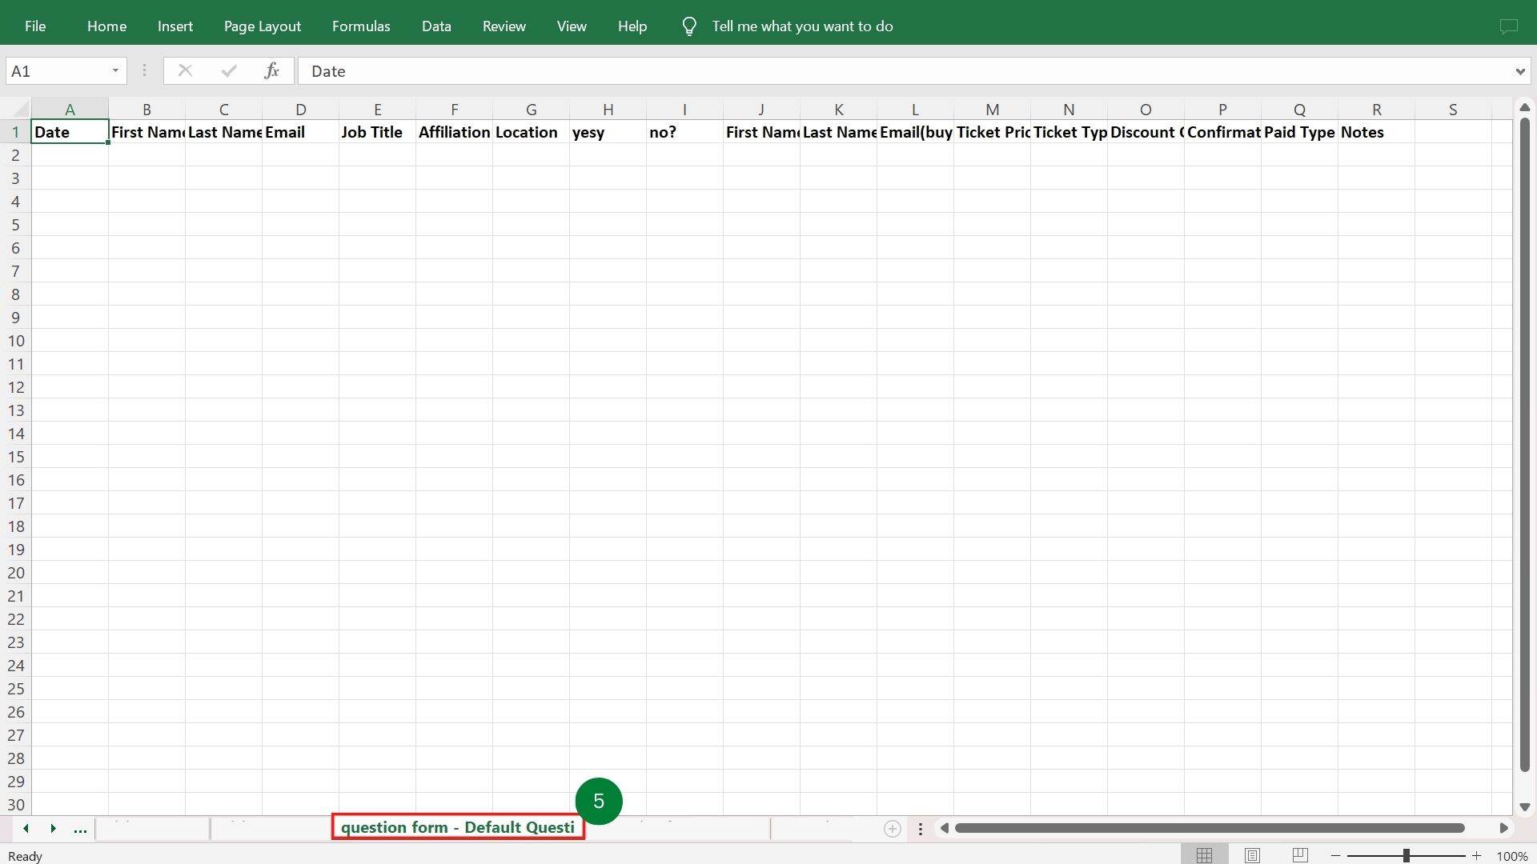Click vertical scrollbar up arrow
Screen dimensions: 1537x864
[x=1524, y=107]
